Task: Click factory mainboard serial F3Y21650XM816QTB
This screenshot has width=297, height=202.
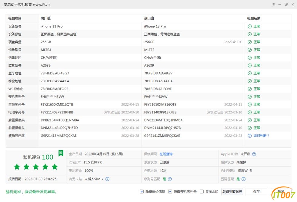Action: pos(57,105)
